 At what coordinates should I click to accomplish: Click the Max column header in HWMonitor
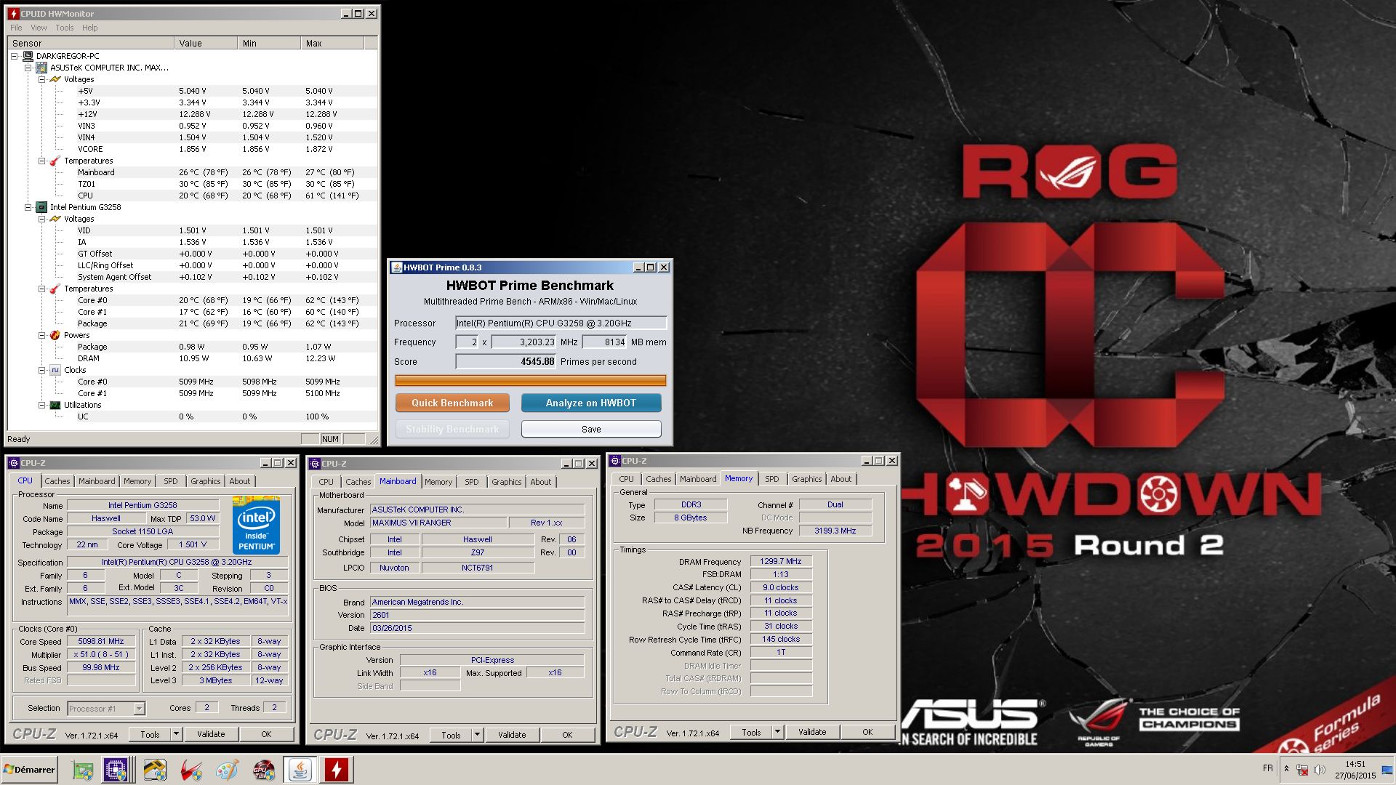click(332, 44)
